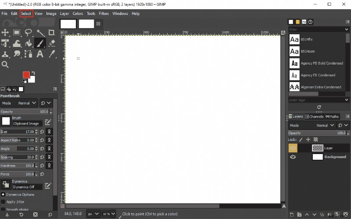Open the font filter dropdown
351x219 pixels.
click(x=347, y=29)
